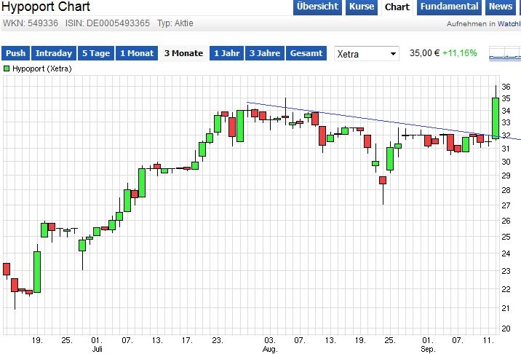The height and width of the screenshot is (354, 521).
Task: Click the 35,00 € price value
Action: pos(424,53)
